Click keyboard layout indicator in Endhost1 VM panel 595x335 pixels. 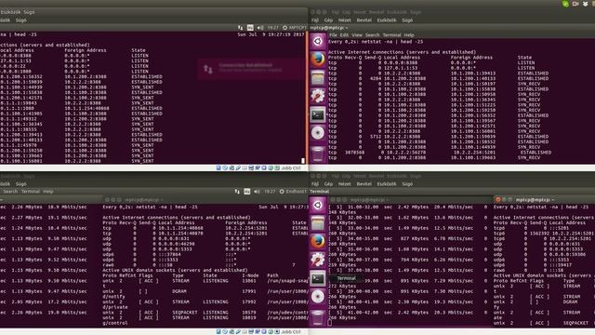tap(247, 192)
